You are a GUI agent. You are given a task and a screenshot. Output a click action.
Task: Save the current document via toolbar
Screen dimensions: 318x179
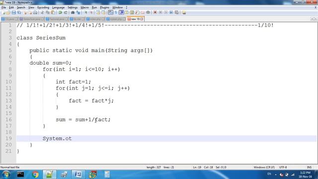[13, 12]
